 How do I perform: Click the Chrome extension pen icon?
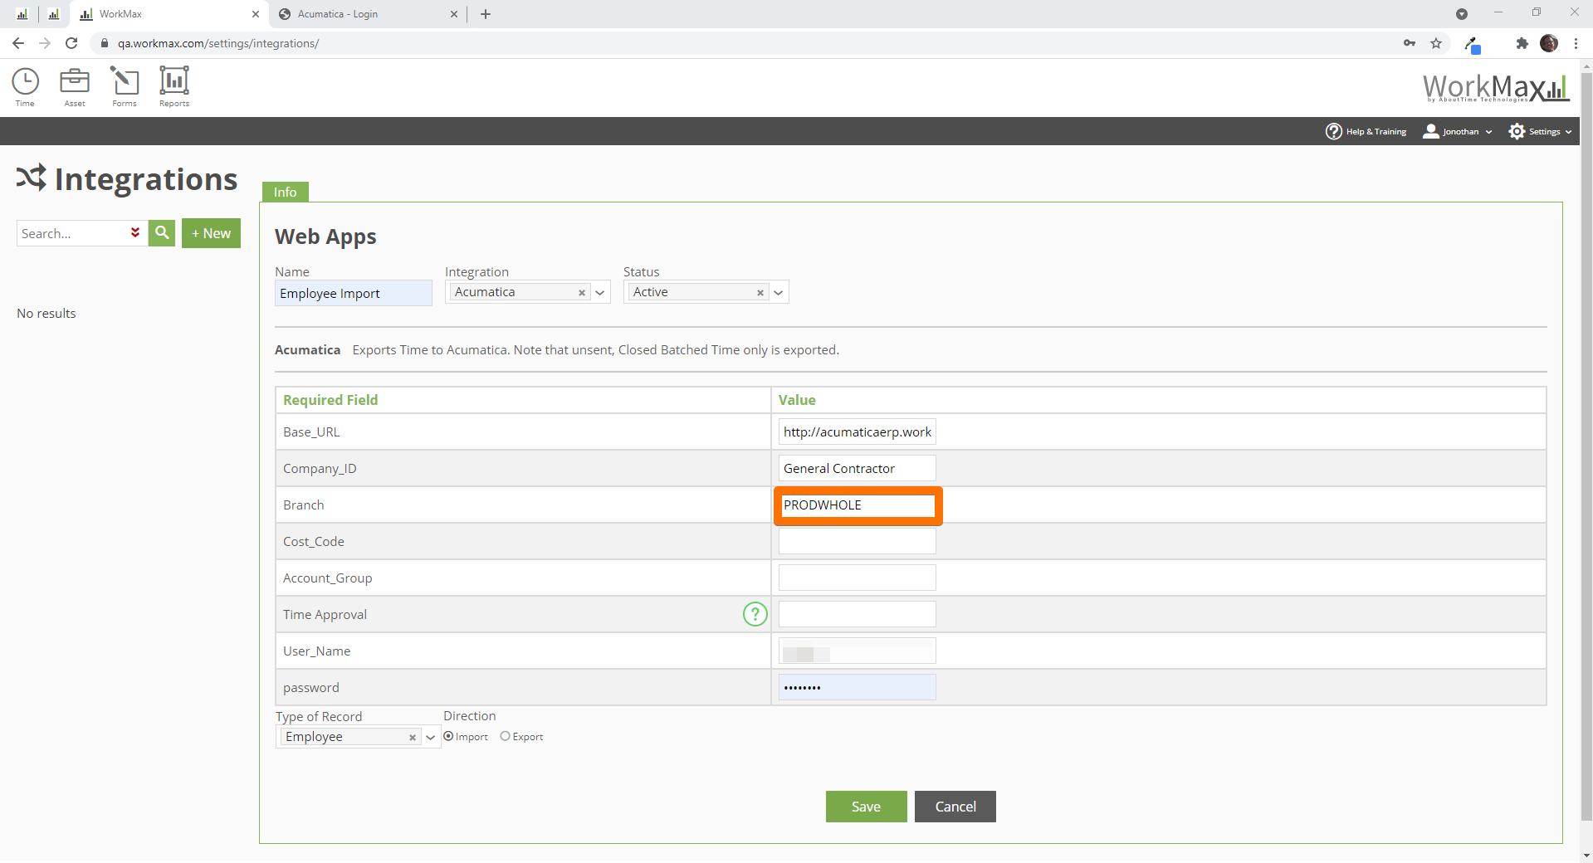[1473, 44]
